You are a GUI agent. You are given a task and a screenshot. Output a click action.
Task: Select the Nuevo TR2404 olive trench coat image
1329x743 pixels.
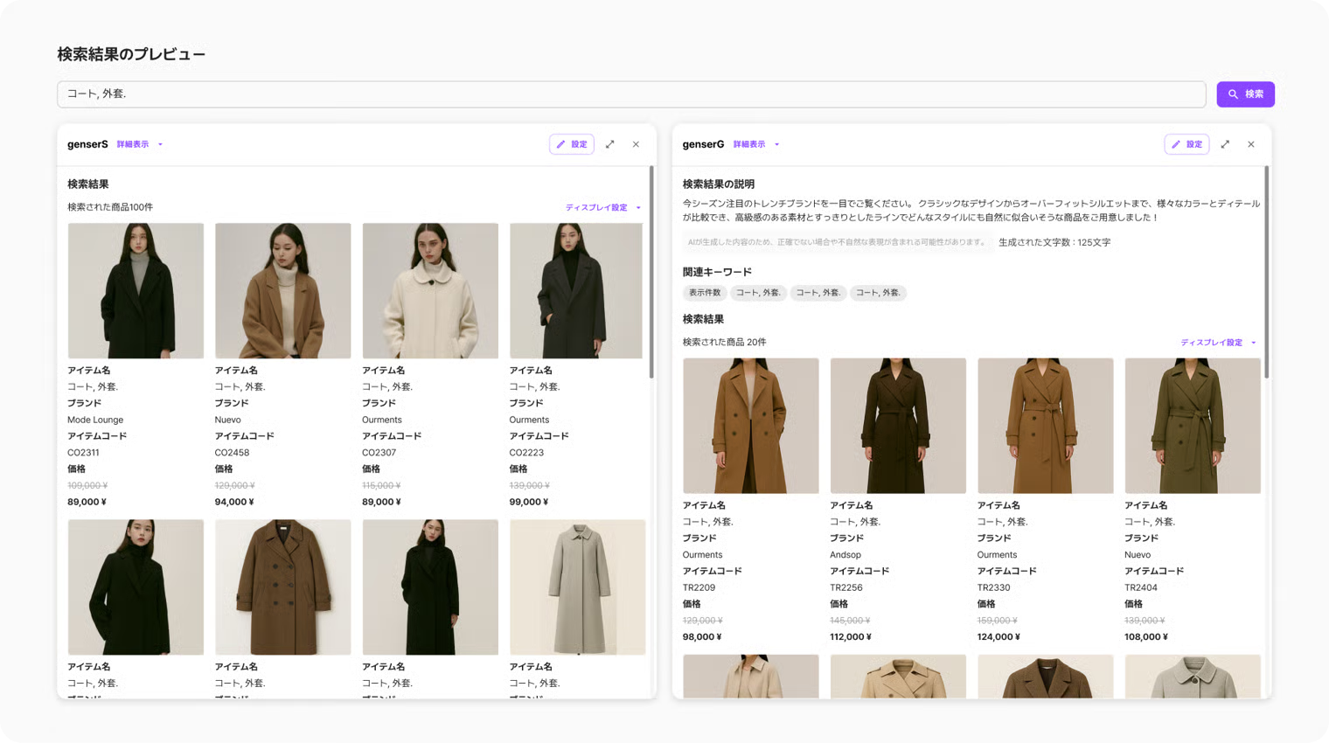[x=1193, y=426]
